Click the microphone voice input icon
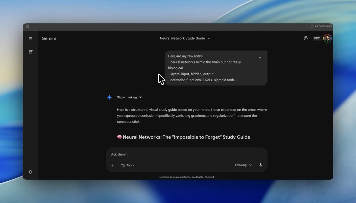This screenshot has height=203, width=356. [260, 165]
